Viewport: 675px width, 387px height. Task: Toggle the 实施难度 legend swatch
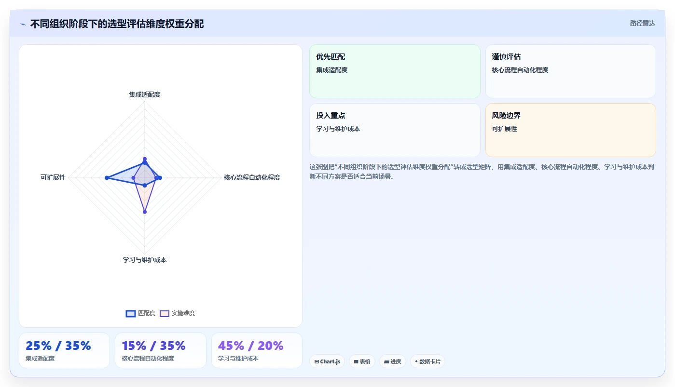165,313
